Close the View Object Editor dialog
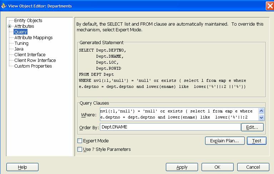Screen dimensions: 274x174 click(x=269, y=6)
